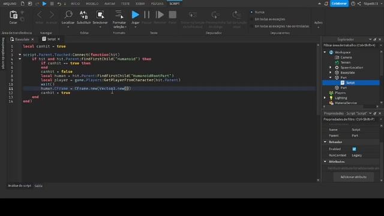
Task: Select exceções não controladas radio option
Action: pos(251,26)
